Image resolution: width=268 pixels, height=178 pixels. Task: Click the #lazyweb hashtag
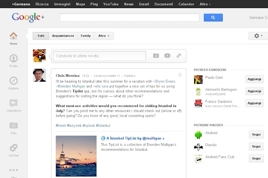(74, 126)
